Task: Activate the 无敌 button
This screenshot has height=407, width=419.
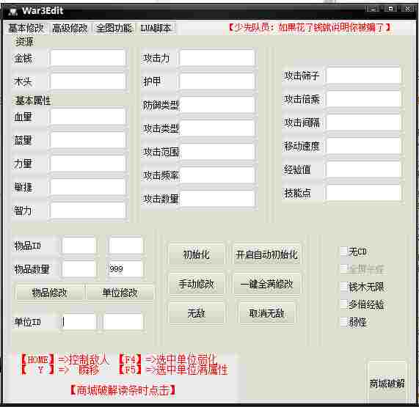Action: tap(196, 313)
